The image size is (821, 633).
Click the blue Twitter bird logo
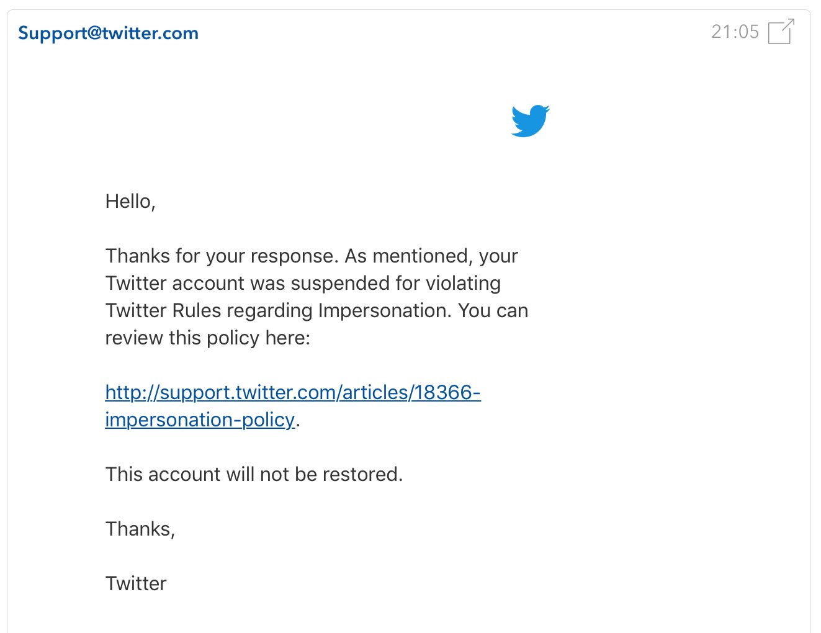point(530,120)
